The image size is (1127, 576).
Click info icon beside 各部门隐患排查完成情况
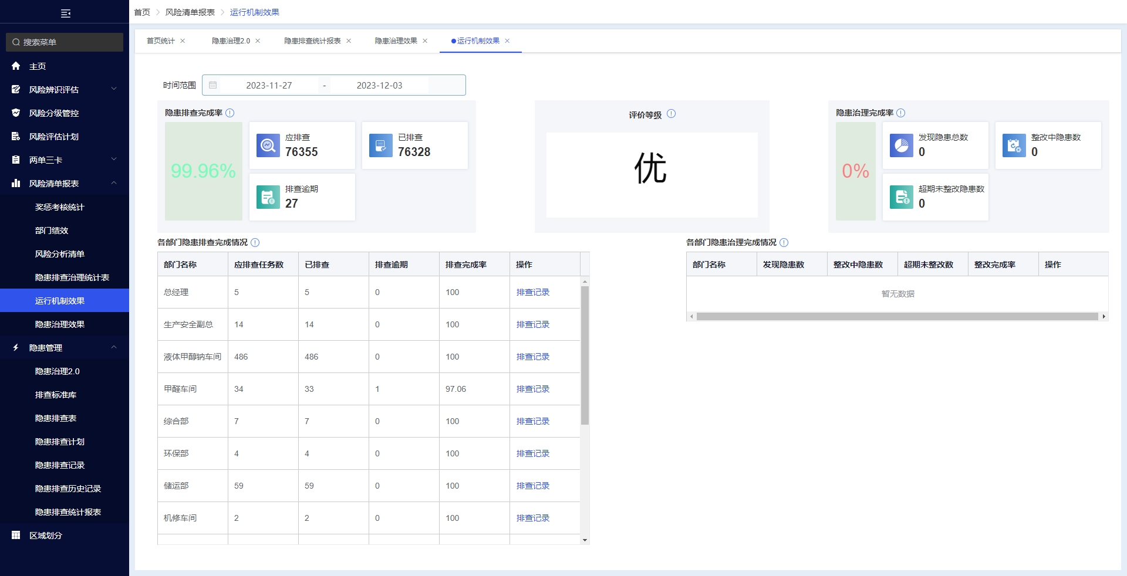point(255,242)
